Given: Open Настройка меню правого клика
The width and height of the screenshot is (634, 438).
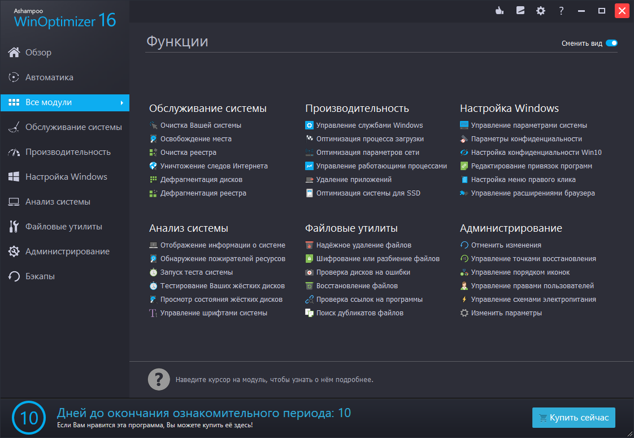Looking at the screenshot, I should pyautogui.click(x=523, y=180).
